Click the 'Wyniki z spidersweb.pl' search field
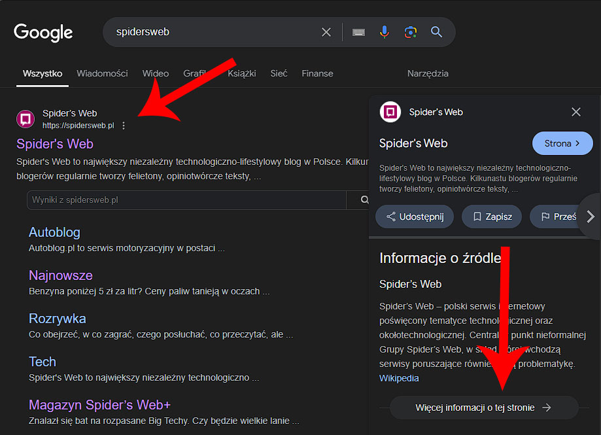The height and width of the screenshot is (435, 601). tap(186, 200)
